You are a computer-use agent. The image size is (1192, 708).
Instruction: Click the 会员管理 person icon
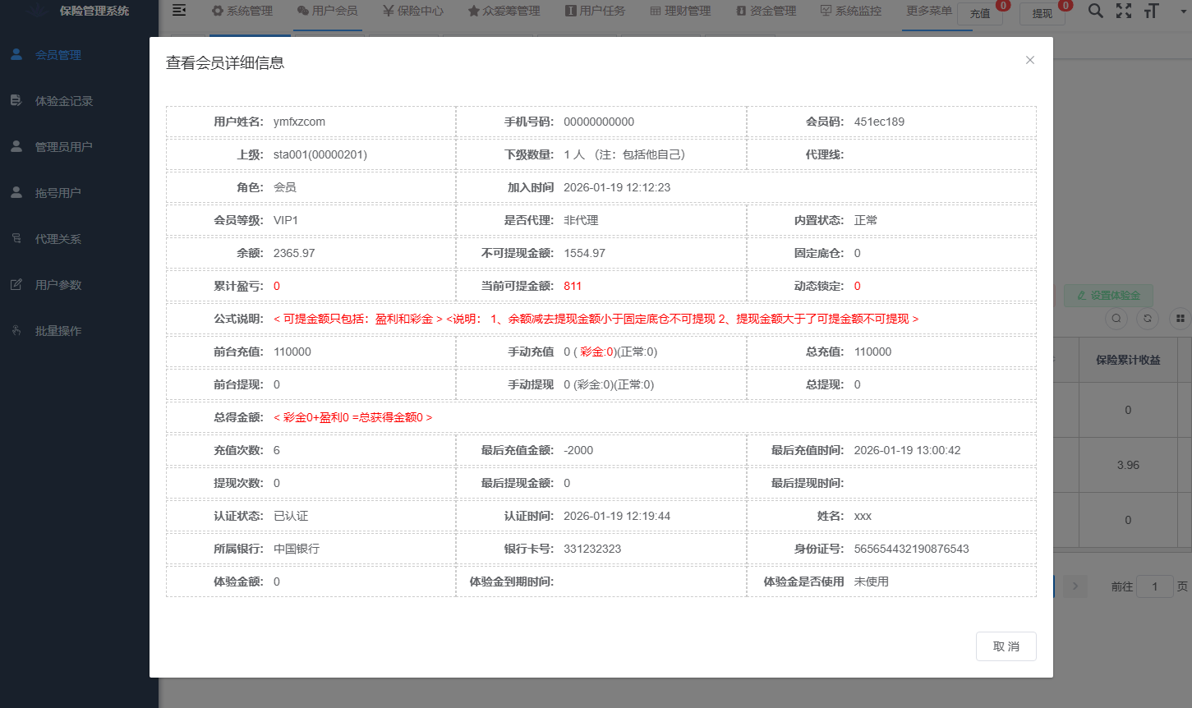tap(16, 54)
